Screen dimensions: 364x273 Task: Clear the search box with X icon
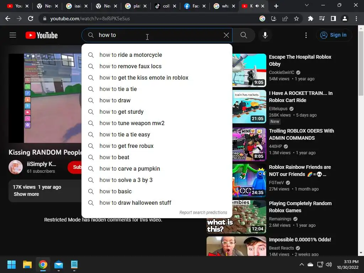(226, 35)
